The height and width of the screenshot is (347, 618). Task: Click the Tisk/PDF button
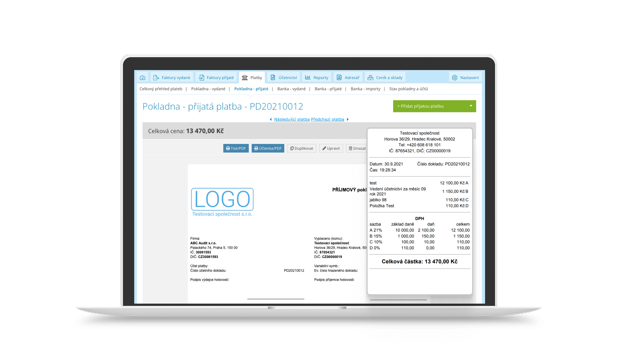pyautogui.click(x=236, y=148)
